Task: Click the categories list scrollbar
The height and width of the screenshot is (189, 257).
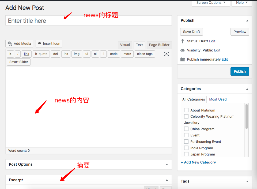Action: pyautogui.click(x=247, y=117)
